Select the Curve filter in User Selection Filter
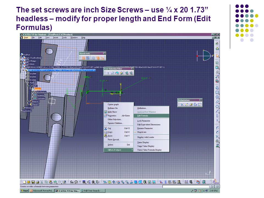Viewport: 264px width, 198px height. pos(112,73)
